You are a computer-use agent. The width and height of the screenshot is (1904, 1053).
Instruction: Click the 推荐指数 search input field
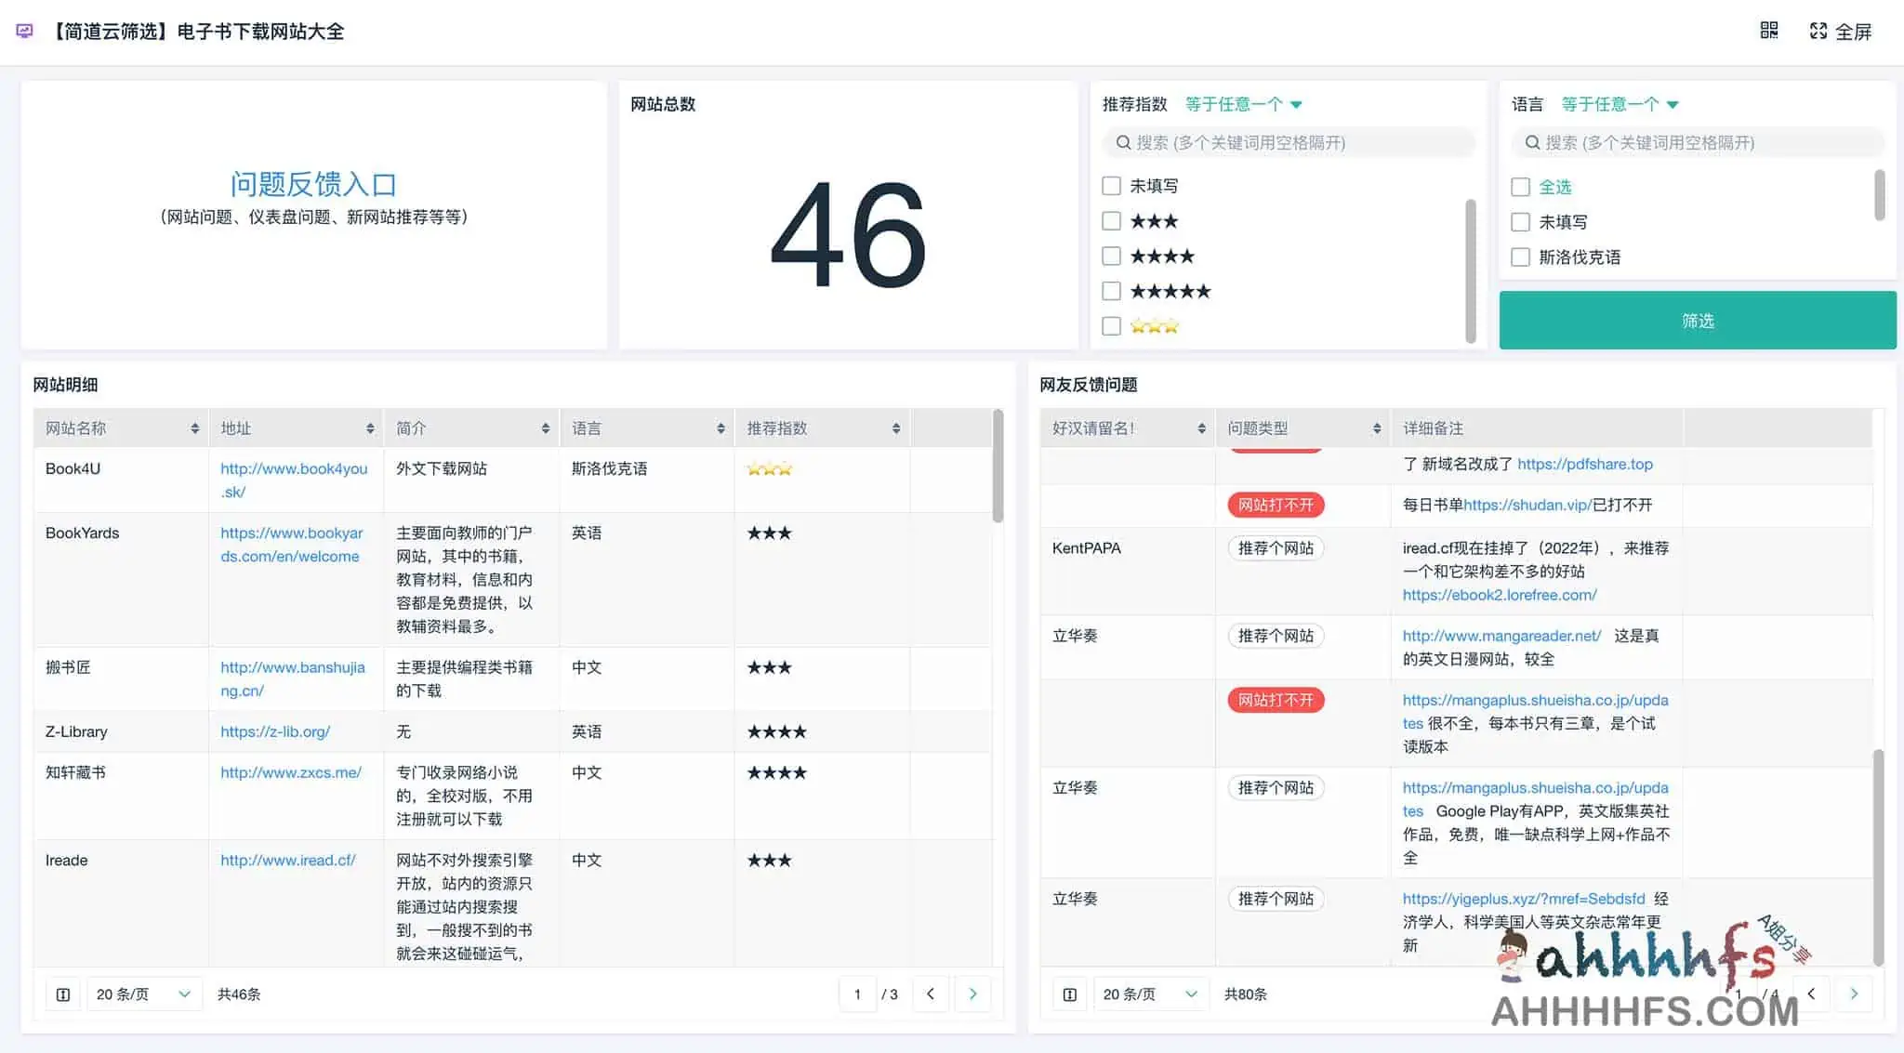point(1289,142)
